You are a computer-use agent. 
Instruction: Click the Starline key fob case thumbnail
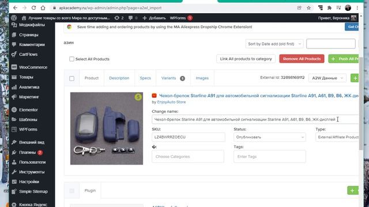[x=107, y=128]
